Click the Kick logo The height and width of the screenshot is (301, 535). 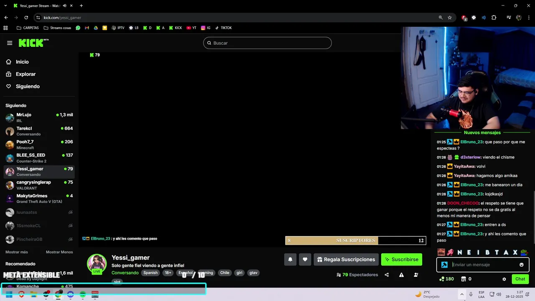(33, 43)
